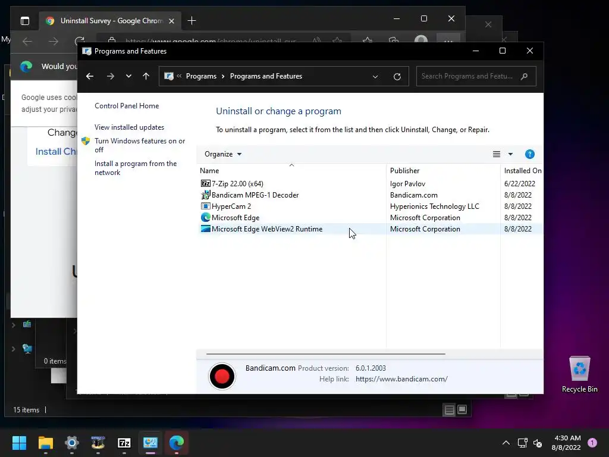Click the browser forward arrow
The width and height of the screenshot is (609, 457).
point(53,41)
